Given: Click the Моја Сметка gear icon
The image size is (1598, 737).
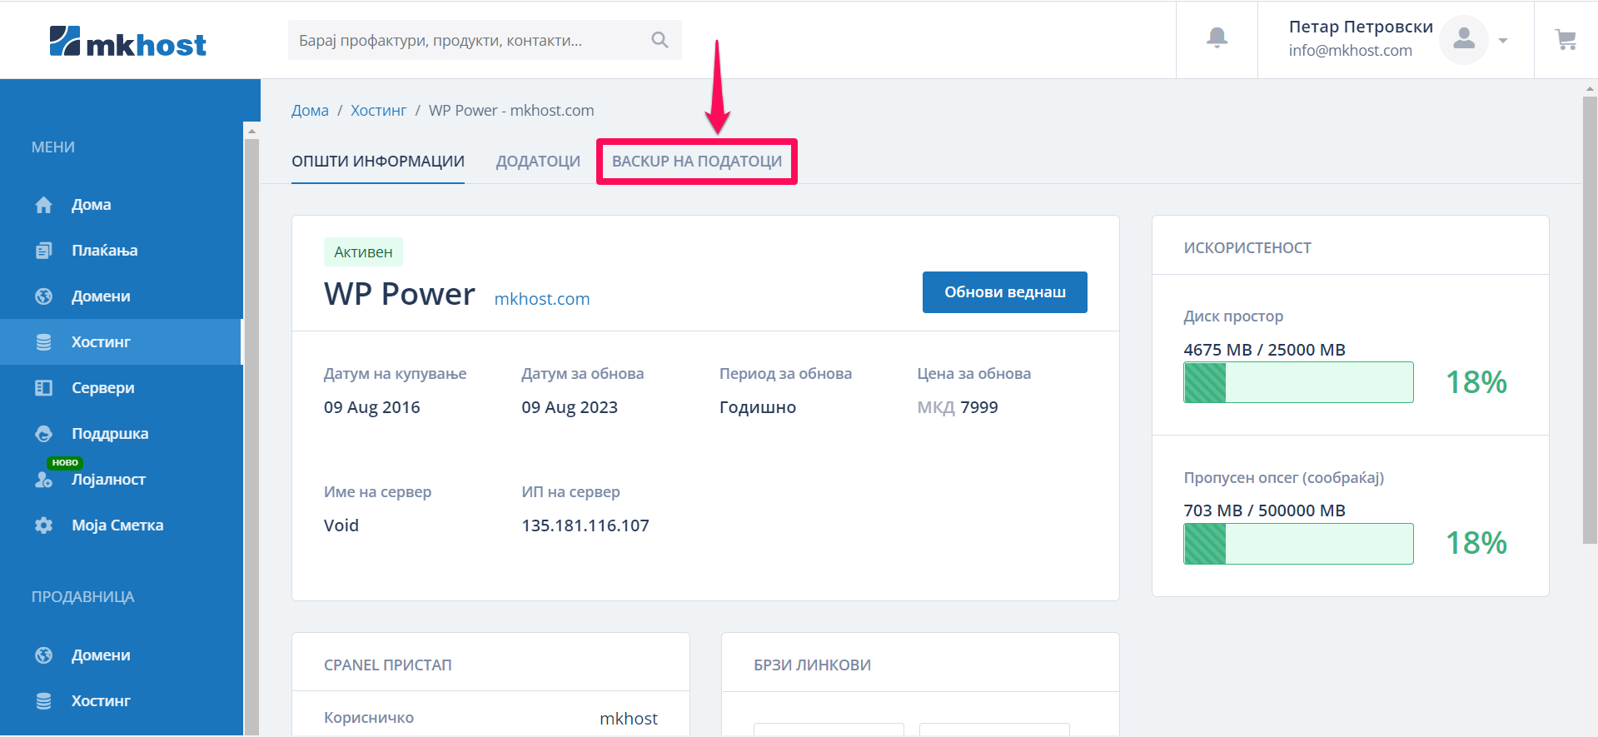Looking at the screenshot, I should (44, 525).
